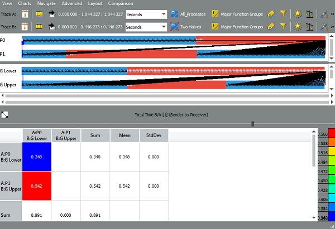Click star idealization icon in Trace B row
The image size is (335, 229).
click(298, 27)
